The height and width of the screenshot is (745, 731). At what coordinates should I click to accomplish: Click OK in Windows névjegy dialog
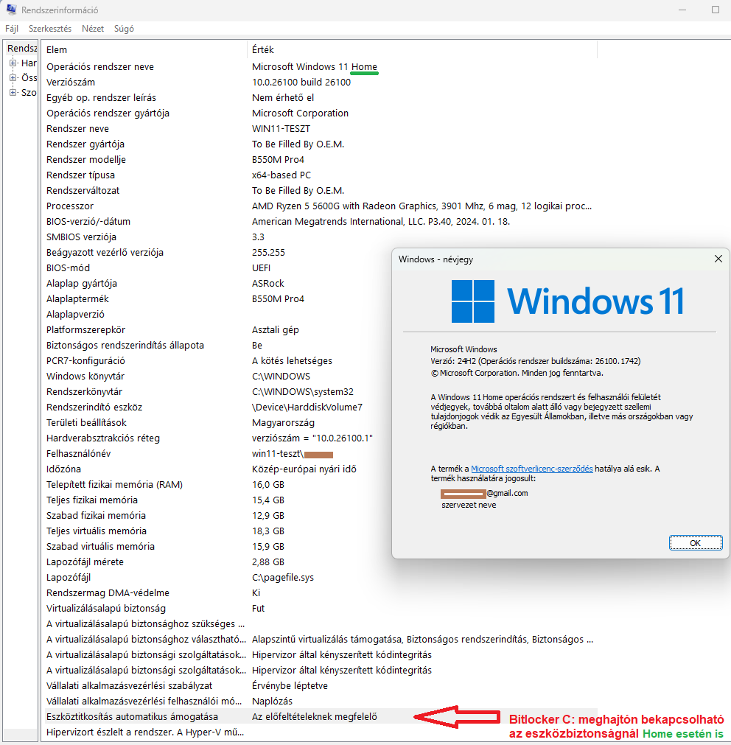pyautogui.click(x=696, y=542)
